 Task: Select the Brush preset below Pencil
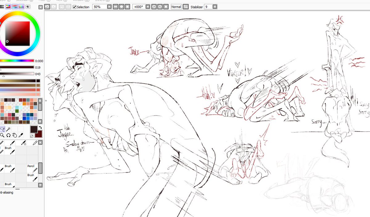[x=32, y=177]
